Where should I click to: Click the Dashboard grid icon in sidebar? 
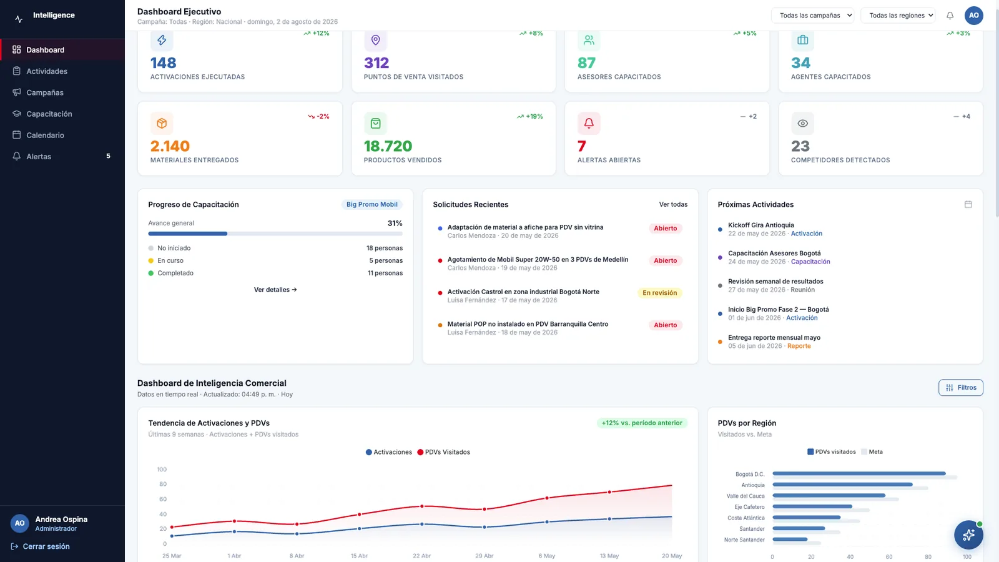[17, 49]
